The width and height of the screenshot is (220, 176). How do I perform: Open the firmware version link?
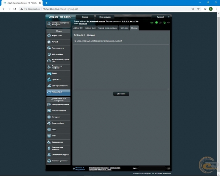(130, 21)
